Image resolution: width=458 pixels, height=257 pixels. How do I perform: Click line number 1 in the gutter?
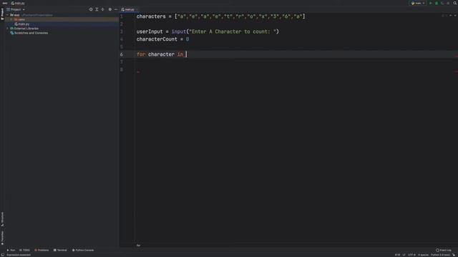(x=122, y=16)
